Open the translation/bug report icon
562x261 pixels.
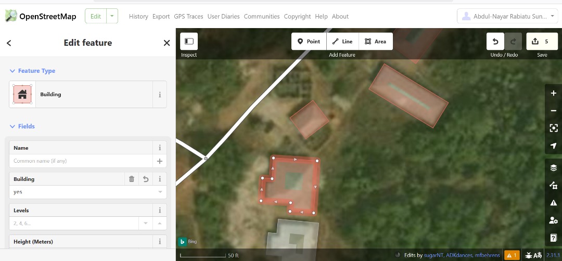pos(533,255)
